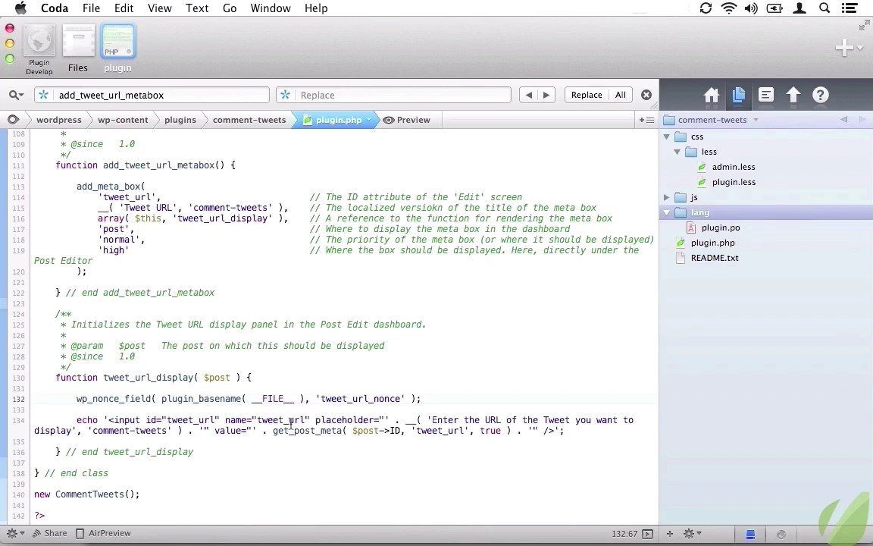The width and height of the screenshot is (873, 546).
Task: Click the line position 132:67 indicator
Action: 624,534
